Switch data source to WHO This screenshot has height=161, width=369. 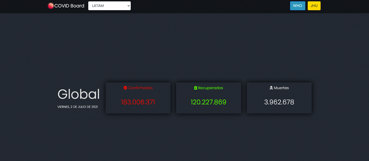click(297, 6)
